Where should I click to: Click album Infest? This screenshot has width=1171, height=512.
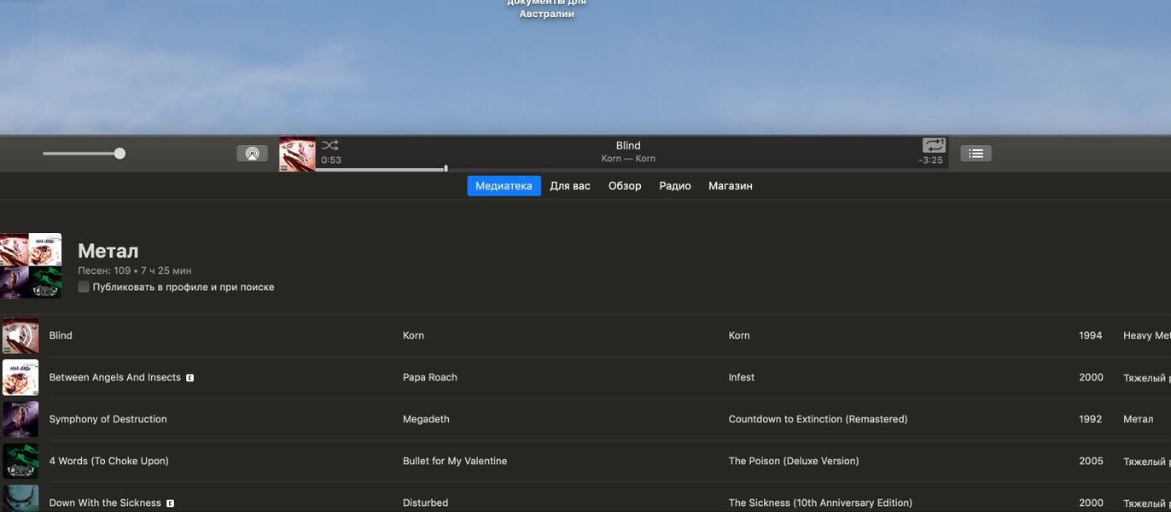[x=742, y=377]
